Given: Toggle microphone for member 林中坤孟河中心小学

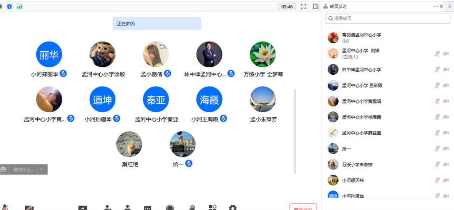Looking at the screenshot, I should click(437, 70).
